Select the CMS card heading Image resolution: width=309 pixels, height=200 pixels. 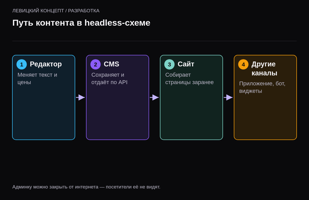point(111,64)
